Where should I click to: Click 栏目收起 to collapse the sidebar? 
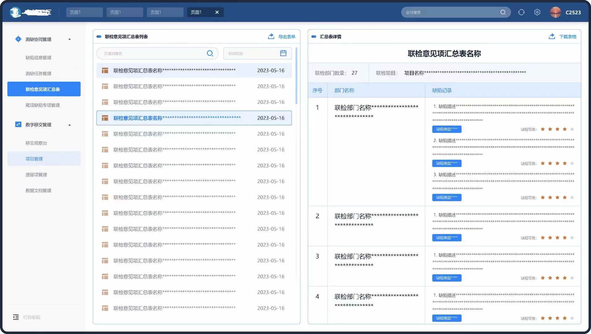[32, 317]
